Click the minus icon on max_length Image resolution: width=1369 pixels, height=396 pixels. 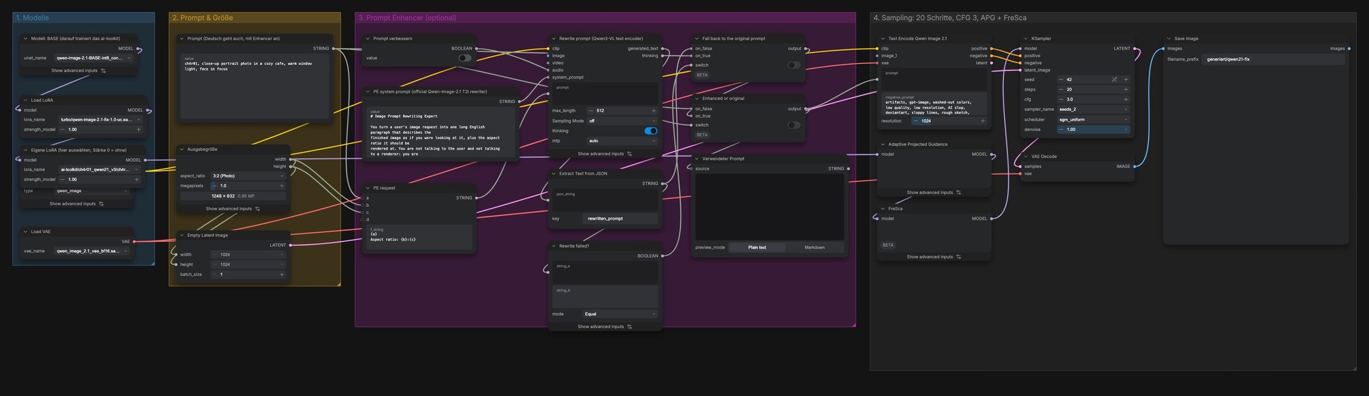click(x=591, y=110)
